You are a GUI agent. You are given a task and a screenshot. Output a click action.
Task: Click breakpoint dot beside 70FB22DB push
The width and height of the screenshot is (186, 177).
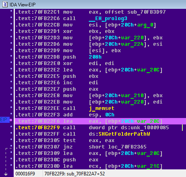pyautogui.click(x=11, y=56)
